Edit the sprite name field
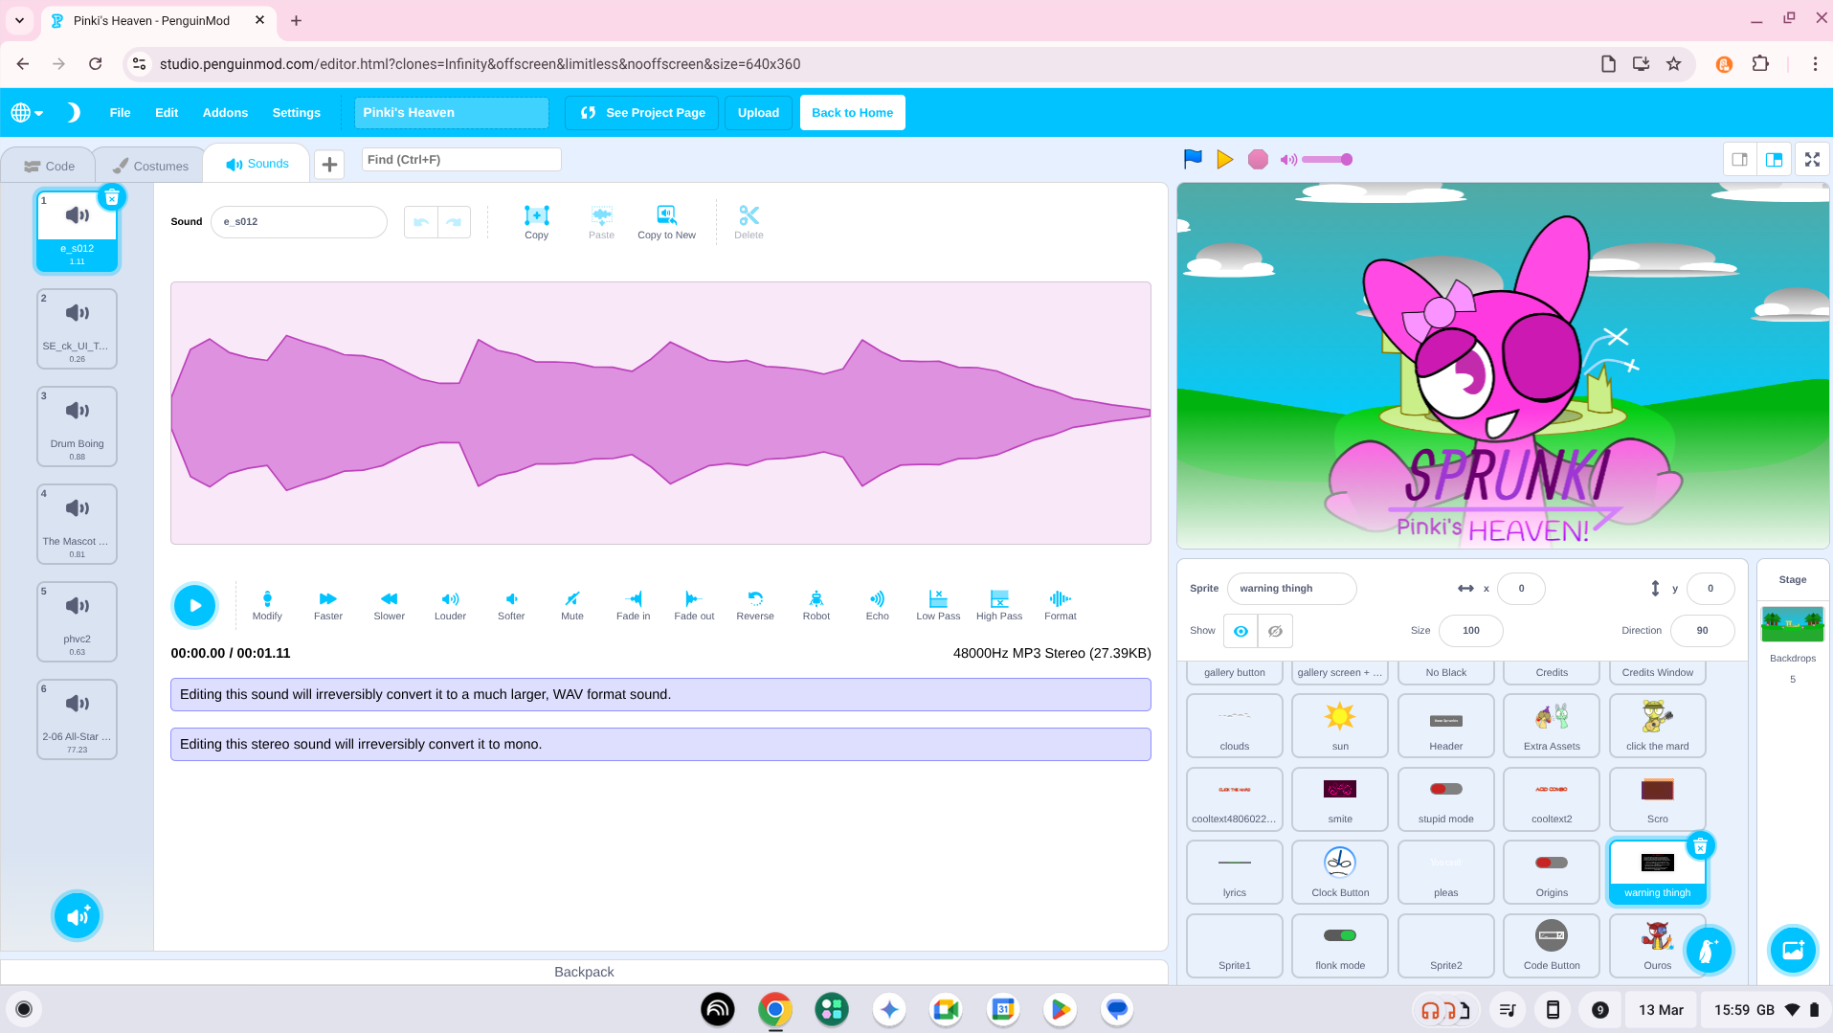The width and height of the screenshot is (1833, 1033). tap(1291, 589)
